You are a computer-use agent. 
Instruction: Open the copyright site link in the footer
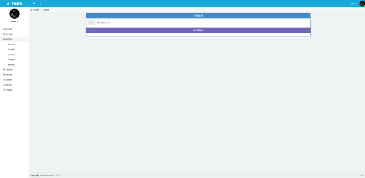click(x=46, y=176)
